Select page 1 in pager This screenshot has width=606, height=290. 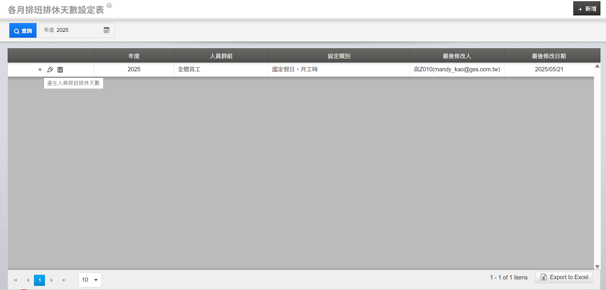pyautogui.click(x=39, y=280)
